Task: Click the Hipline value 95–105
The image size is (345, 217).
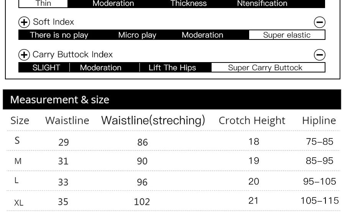Action: (x=319, y=182)
